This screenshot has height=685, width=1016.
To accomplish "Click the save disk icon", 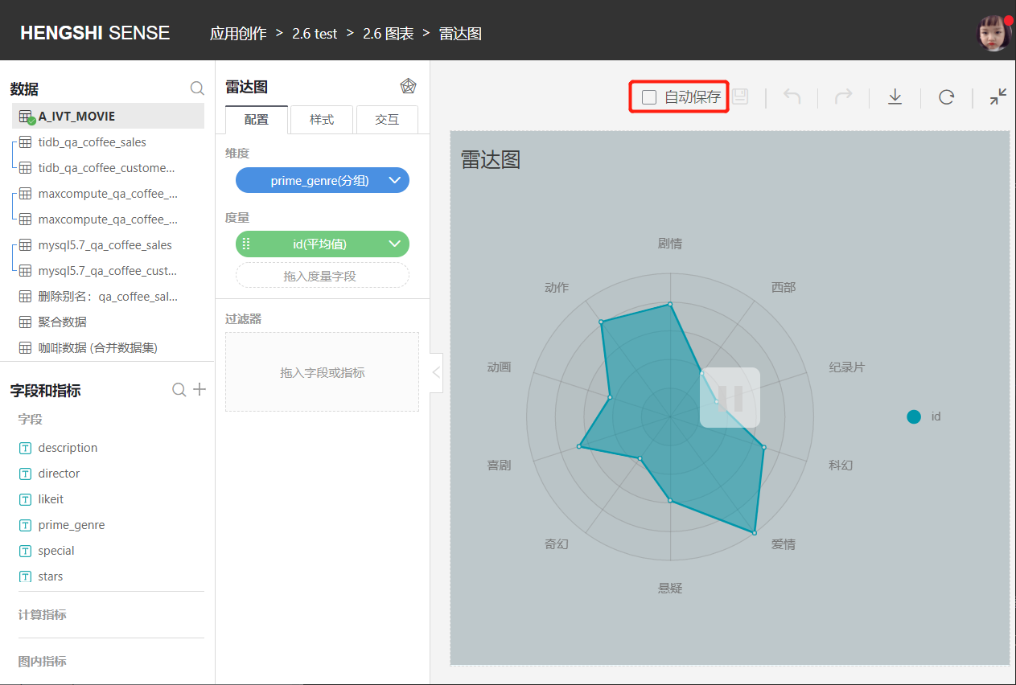I will (x=739, y=97).
